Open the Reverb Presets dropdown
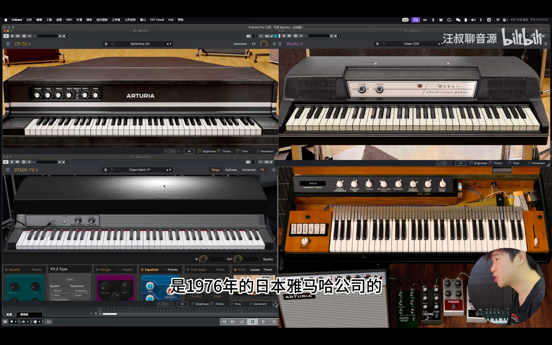 click(35, 270)
